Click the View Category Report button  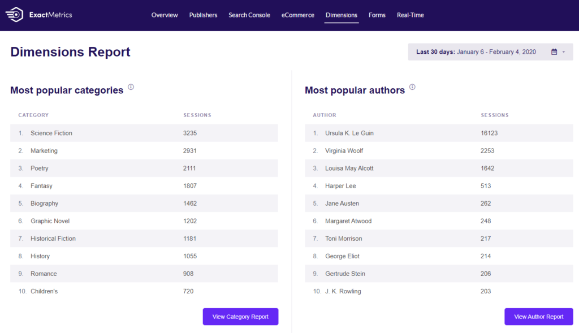(x=240, y=317)
